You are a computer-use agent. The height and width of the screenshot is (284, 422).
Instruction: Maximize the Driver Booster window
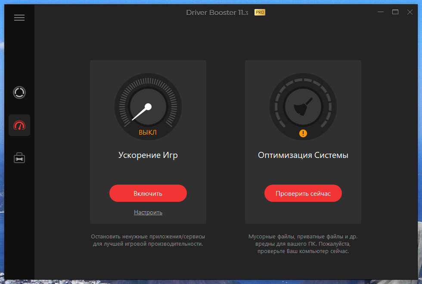(x=395, y=12)
